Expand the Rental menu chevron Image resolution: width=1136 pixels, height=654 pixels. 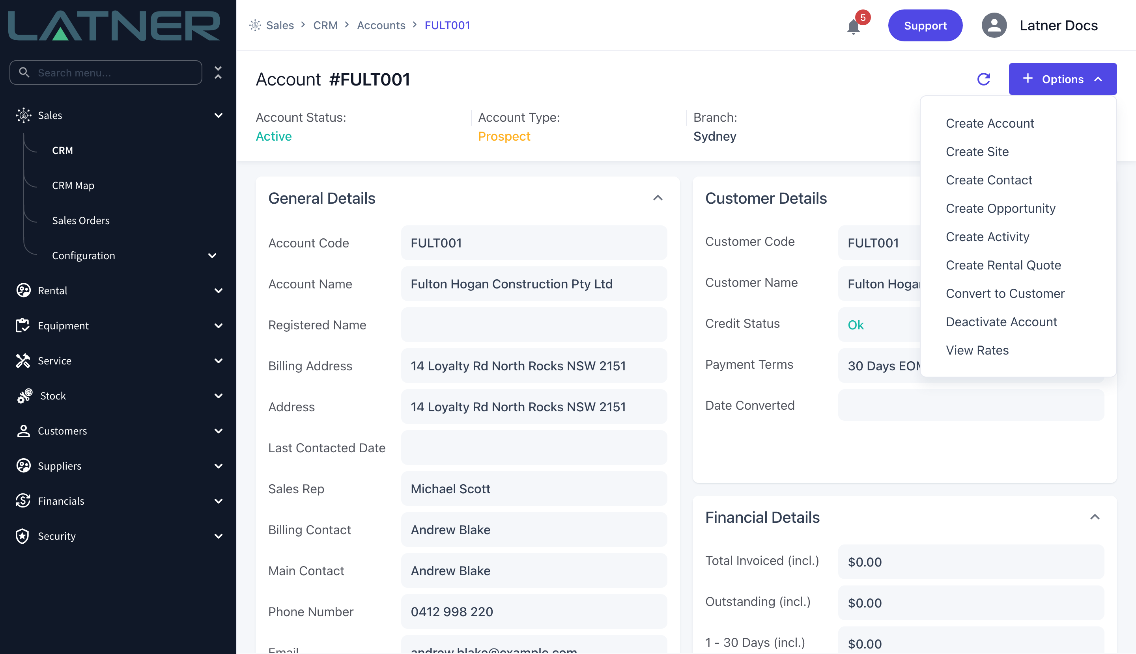pyautogui.click(x=219, y=291)
